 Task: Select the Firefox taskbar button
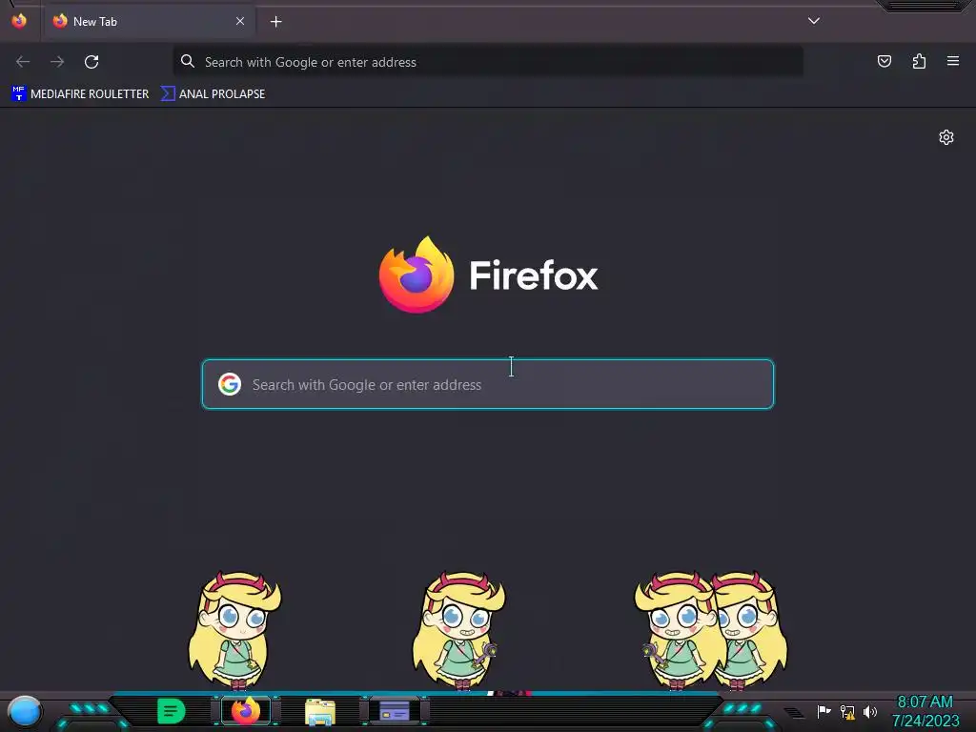point(246,711)
